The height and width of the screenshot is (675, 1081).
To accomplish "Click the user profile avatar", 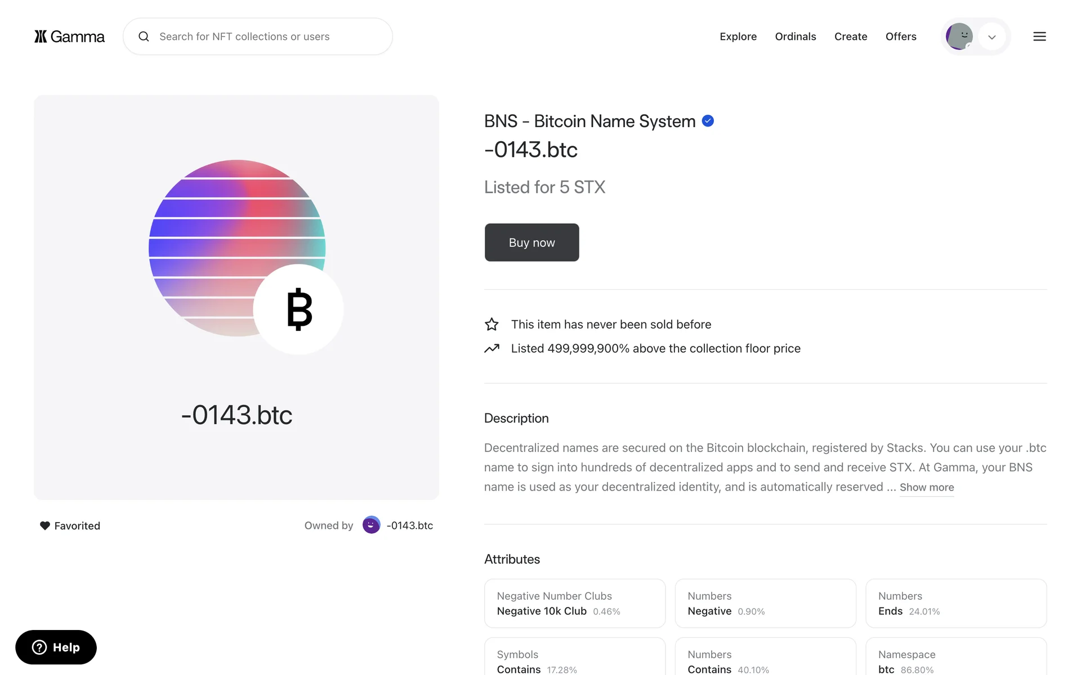I will 959,37.
